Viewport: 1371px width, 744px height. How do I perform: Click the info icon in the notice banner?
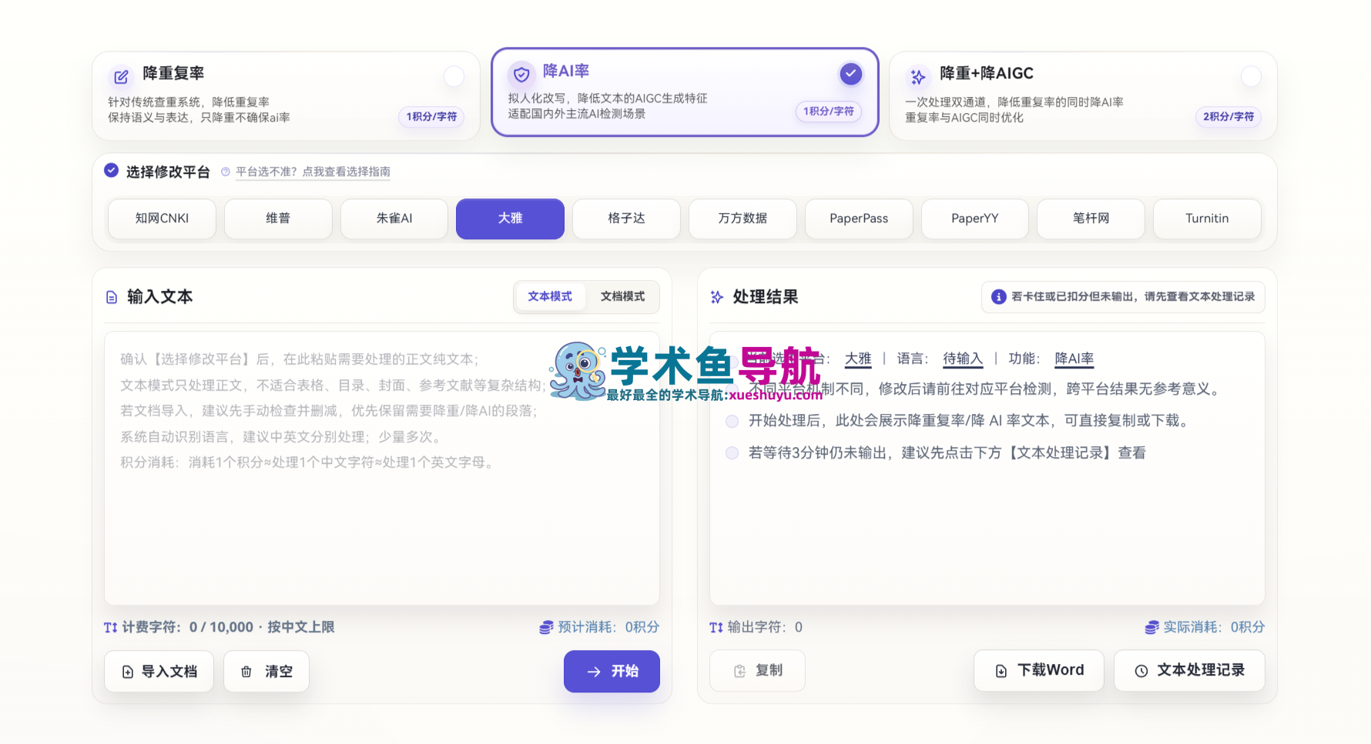pyautogui.click(x=999, y=297)
